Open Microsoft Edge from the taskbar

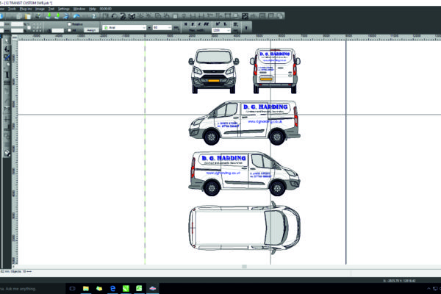click(112, 289)
